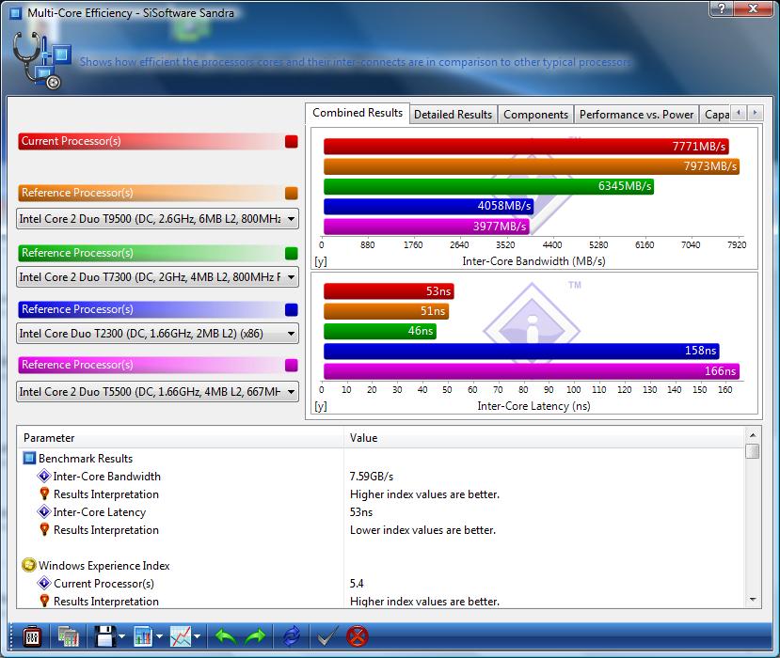Click the green forward arrow icon
The width and height of the screenshot is (780, 658).
255,636
